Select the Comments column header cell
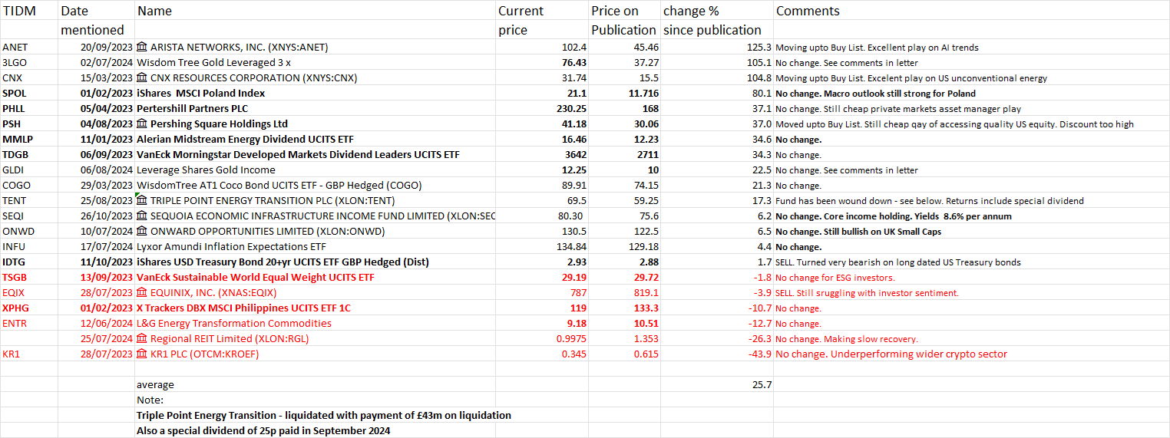Screen dimensions: 1170x438 971,11
